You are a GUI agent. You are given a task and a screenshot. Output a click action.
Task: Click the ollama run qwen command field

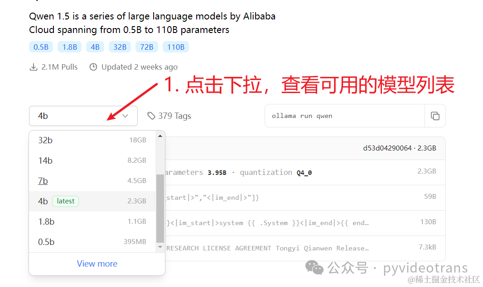pos(345,116)
